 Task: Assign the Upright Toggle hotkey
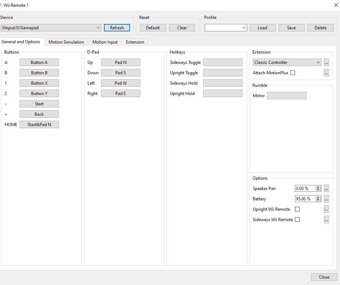tap(223, 73)
